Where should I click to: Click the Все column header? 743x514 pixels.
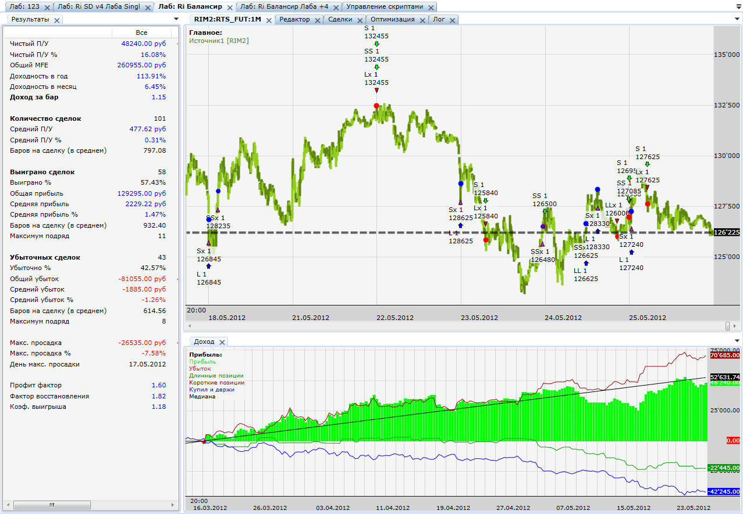tap(141, 33)
